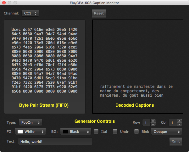
Task: Click the white FG color swatch
Action: point(20,132)
